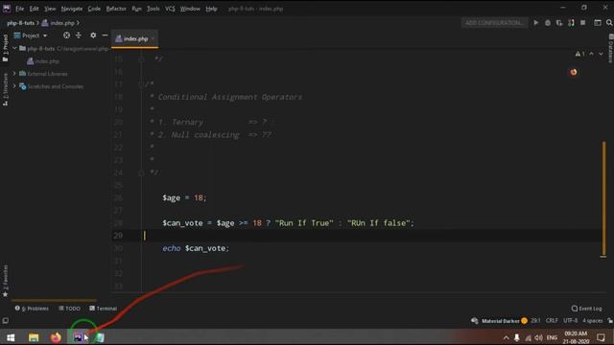Click the read-only lock icon in status bar
614x345 pixels.
(x=610, y=320)
